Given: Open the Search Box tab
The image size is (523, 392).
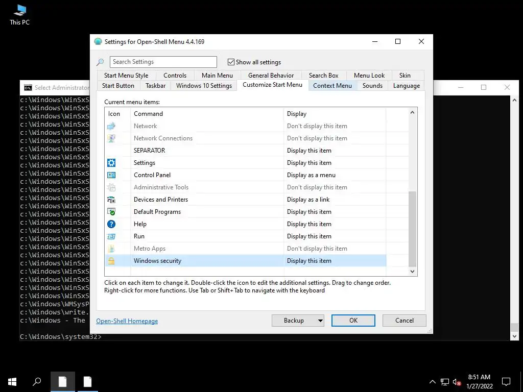Looking at the screenshot, I should pos(323,76).
